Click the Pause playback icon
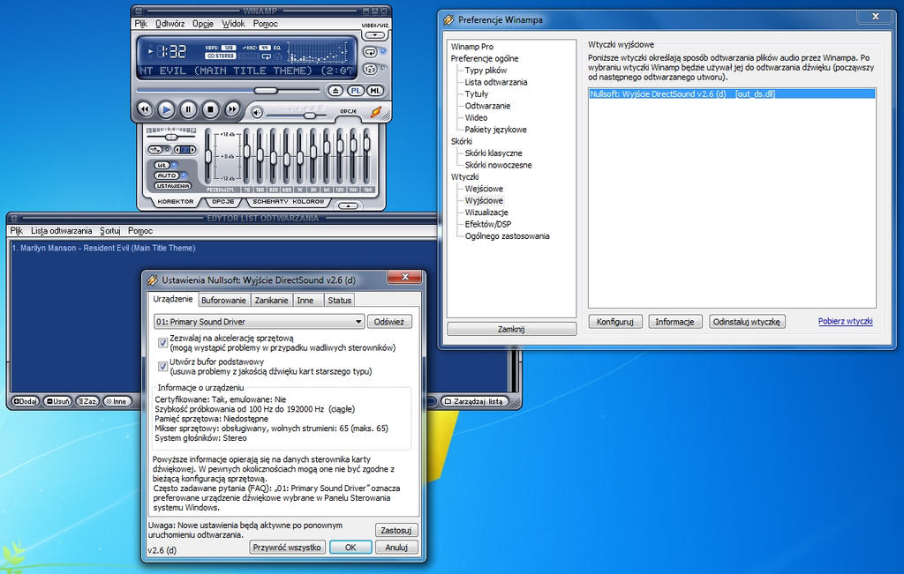904x574 pixels. point(187,108)
